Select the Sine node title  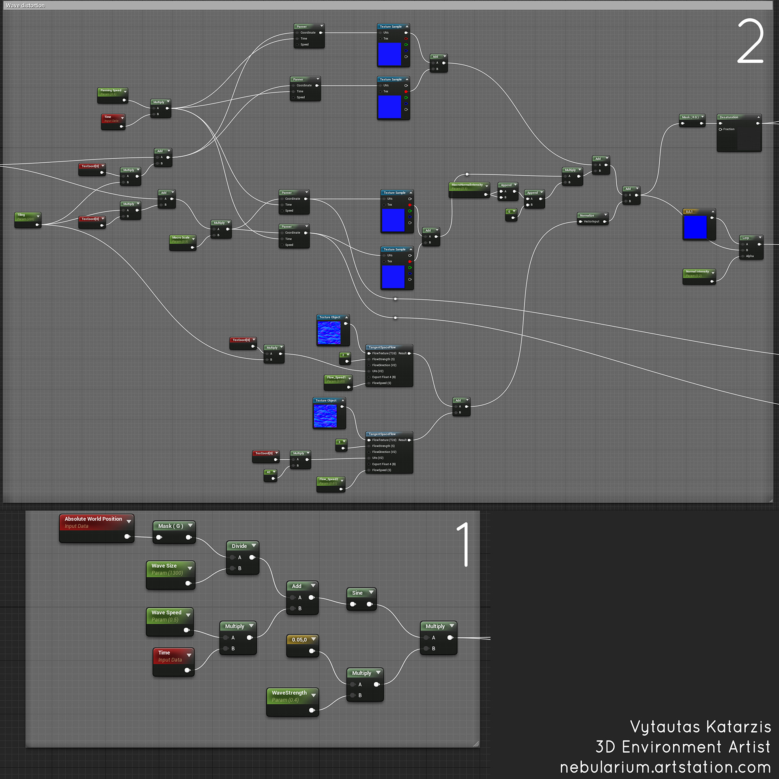(x=357, y=593)
